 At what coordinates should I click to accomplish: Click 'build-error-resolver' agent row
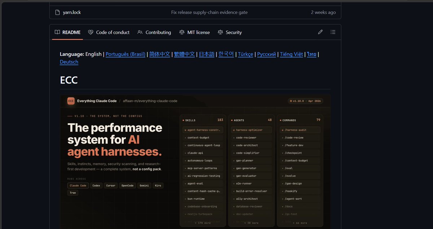tap(252, 191)
